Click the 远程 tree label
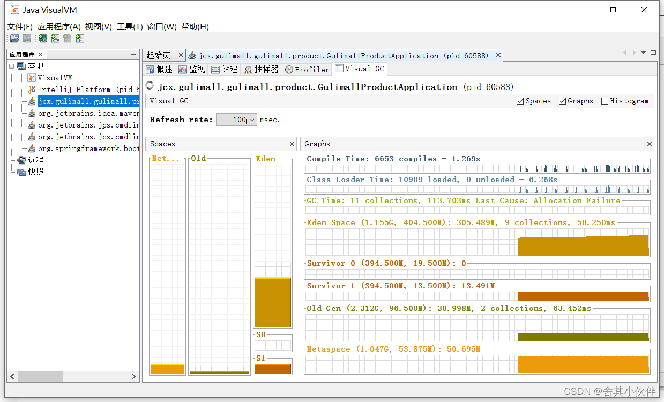664x402 pixels. [36, 160]
